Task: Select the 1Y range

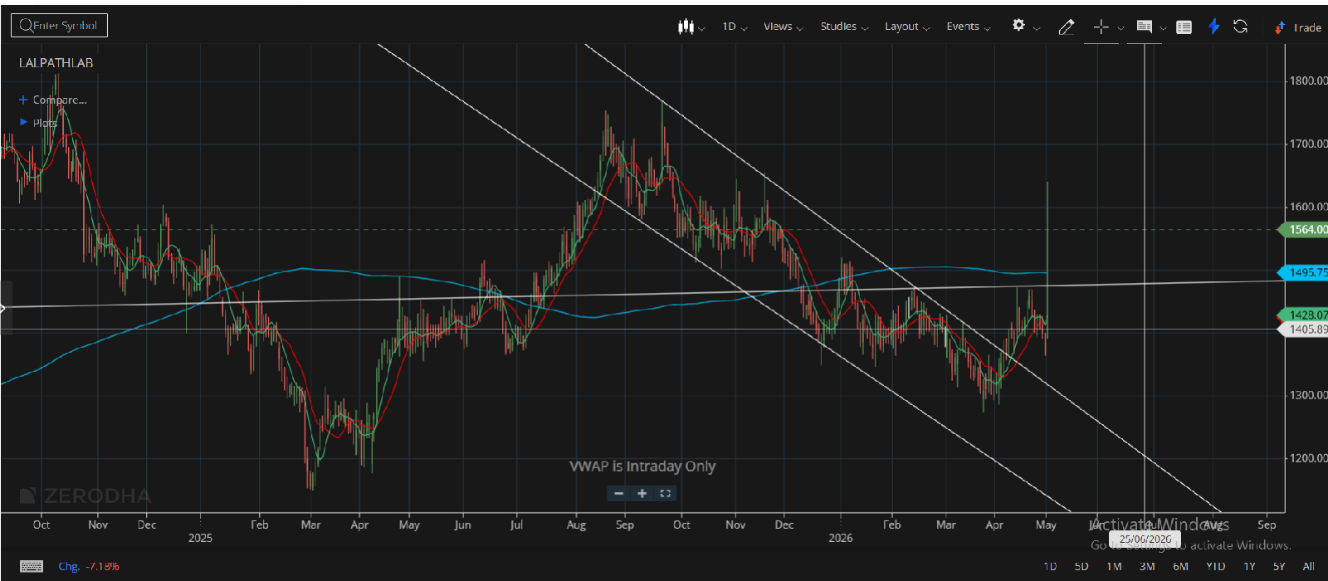Action: point(1249,566)
